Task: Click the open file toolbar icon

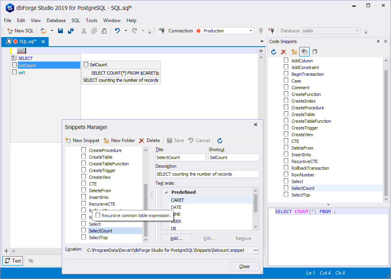Action: pos(43,31)
